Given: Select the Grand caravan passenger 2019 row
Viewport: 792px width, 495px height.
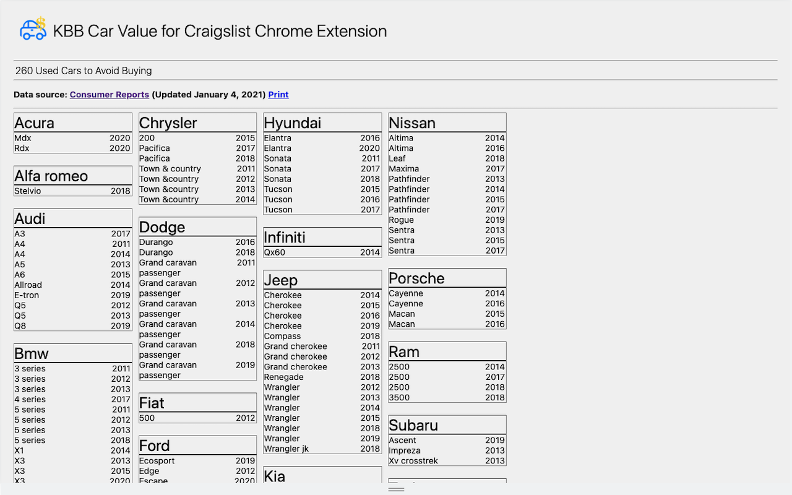Looking at the screenshot, I should coord(198,370).
